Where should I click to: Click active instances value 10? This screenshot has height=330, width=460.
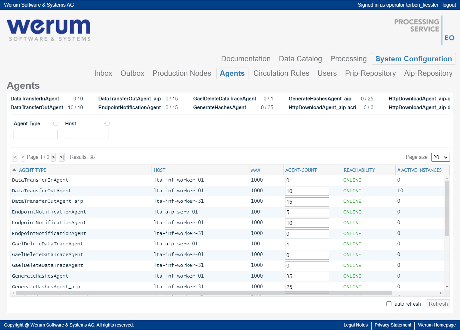(x=400, y=190)
